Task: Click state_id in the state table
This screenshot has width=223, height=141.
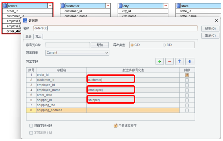Action: [186, 11]
